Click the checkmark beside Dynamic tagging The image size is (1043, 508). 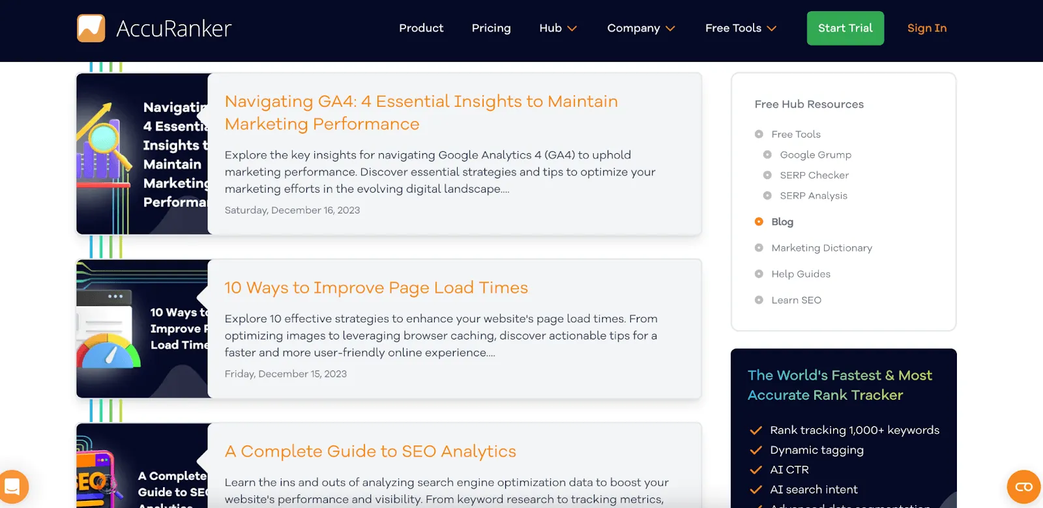pyautogui.click(x=756, y=450)
